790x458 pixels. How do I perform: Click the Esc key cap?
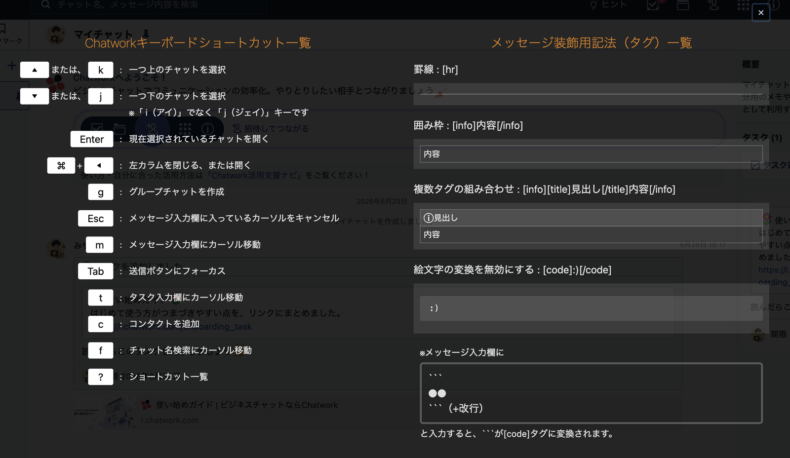coord(96,218)
